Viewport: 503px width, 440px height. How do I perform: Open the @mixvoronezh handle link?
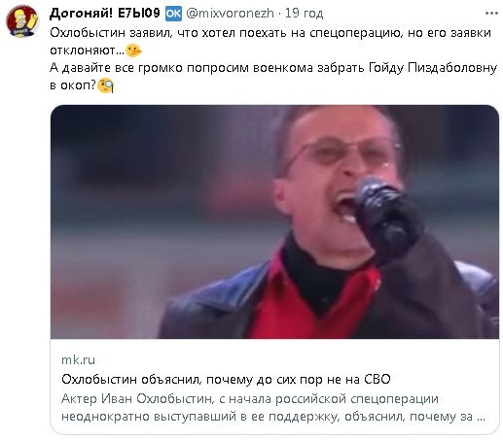coord(230,14)
